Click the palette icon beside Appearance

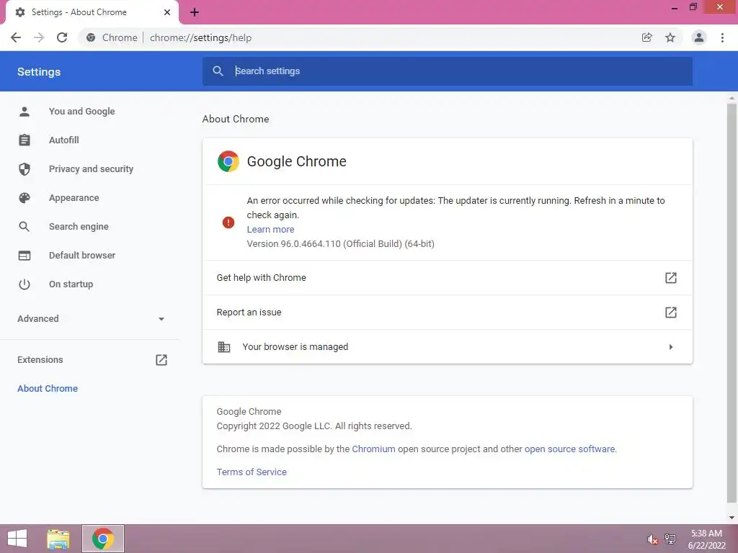click(25, 198)
